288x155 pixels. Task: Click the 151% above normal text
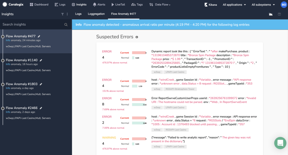point(113,91)
